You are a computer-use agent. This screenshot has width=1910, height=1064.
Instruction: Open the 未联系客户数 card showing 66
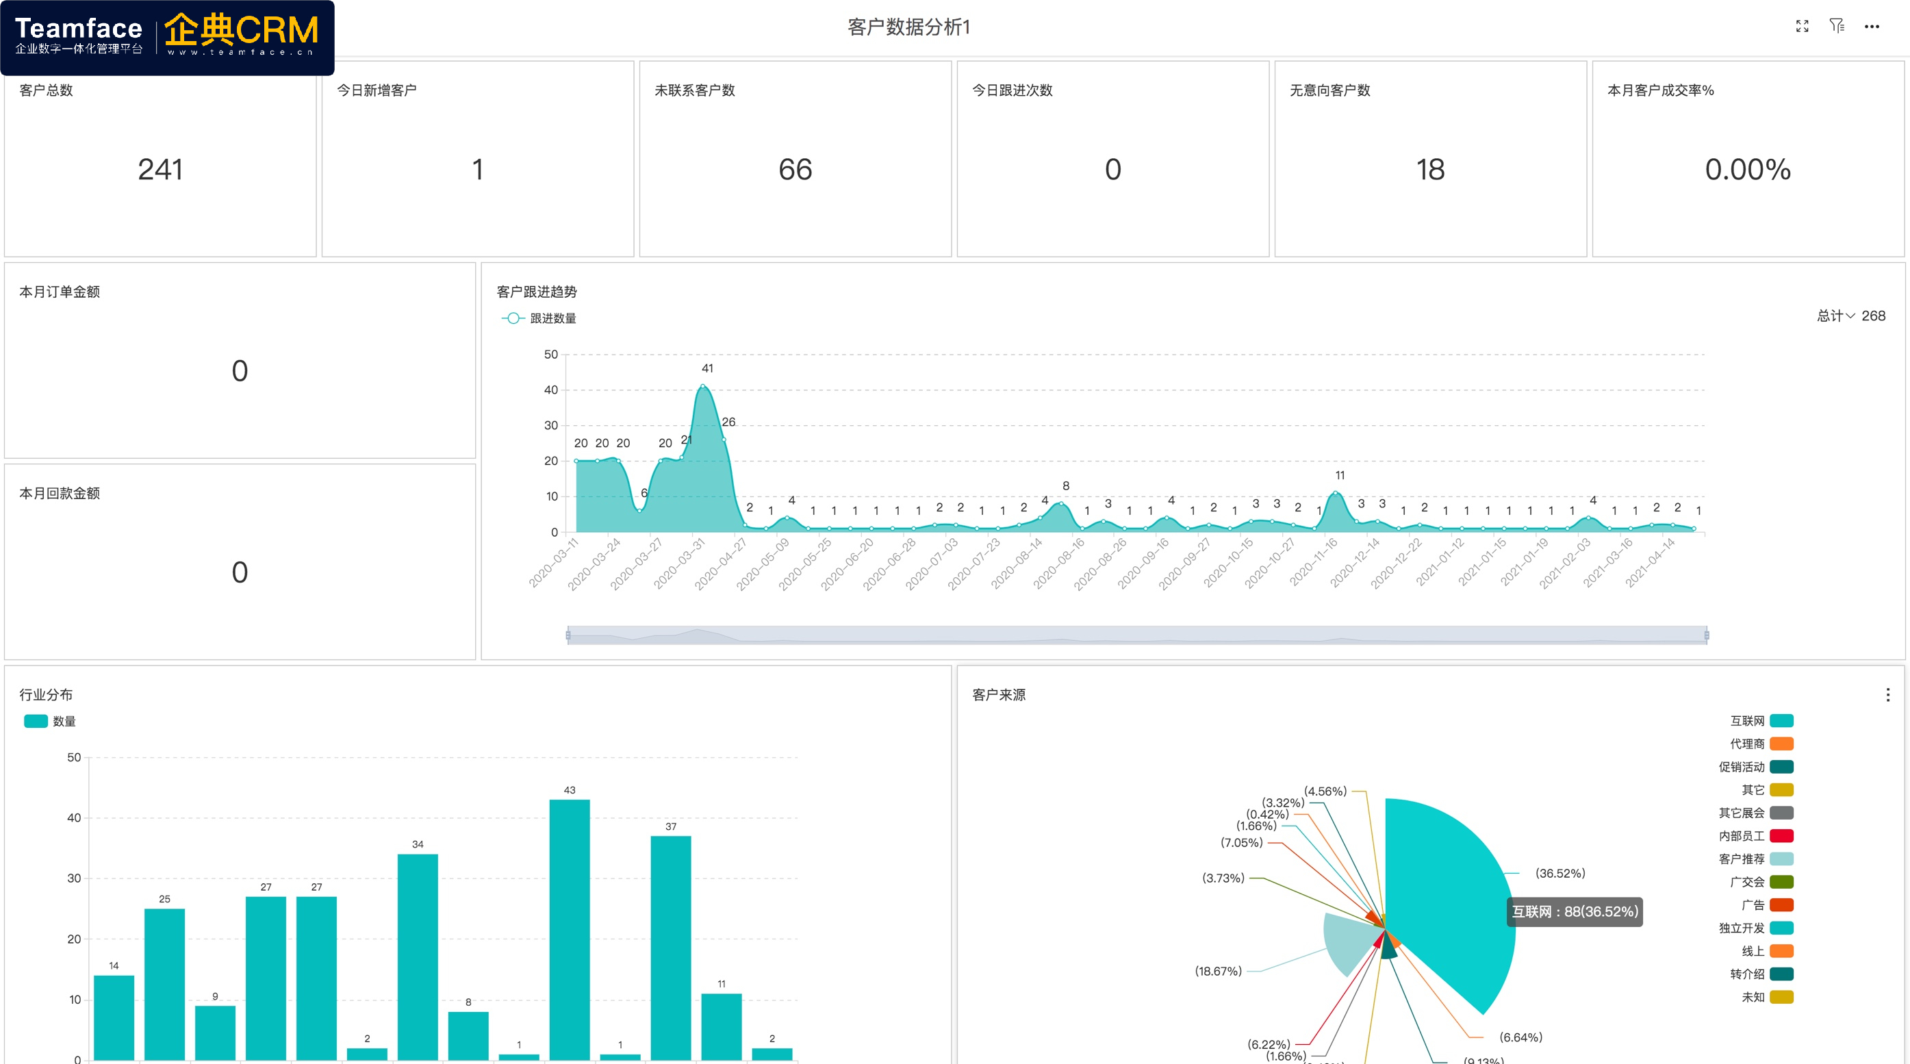tap(795, 159)
